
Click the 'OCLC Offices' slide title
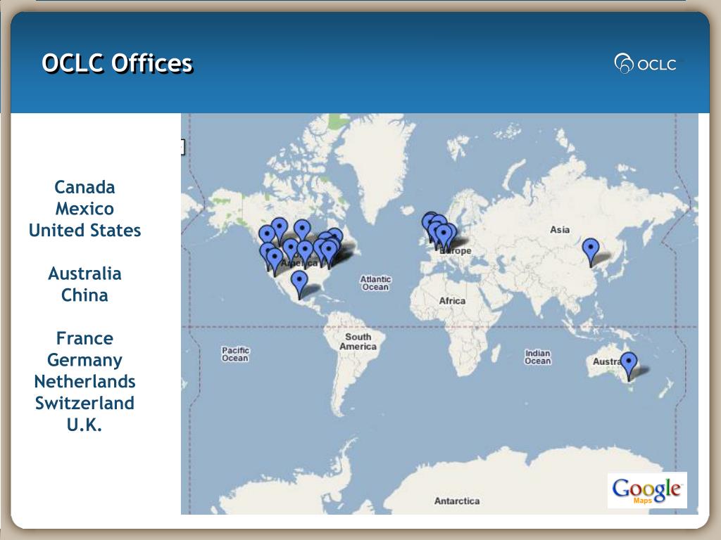(x=118, y=63)
